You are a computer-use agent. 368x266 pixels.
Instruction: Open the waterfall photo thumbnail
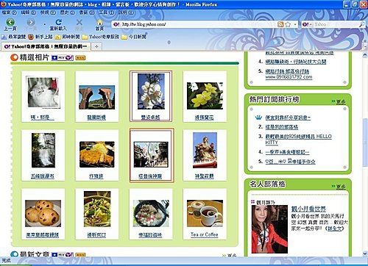point(43,150)
